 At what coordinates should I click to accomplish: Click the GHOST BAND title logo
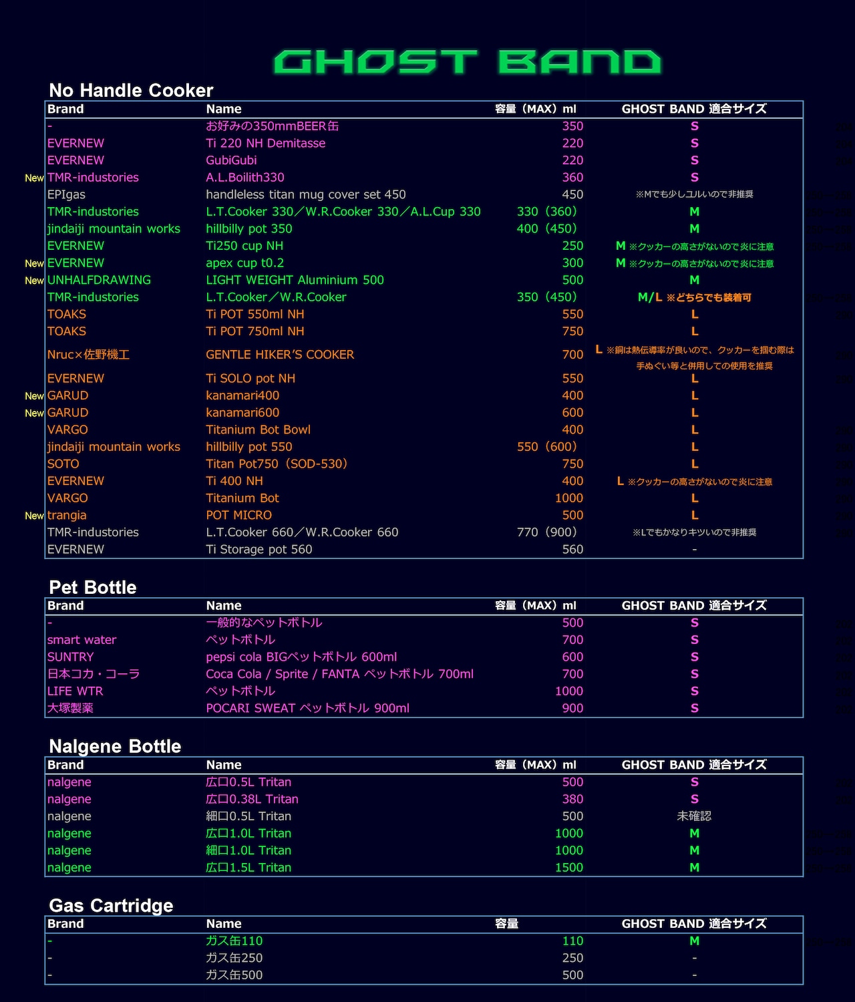pos(468,62)
